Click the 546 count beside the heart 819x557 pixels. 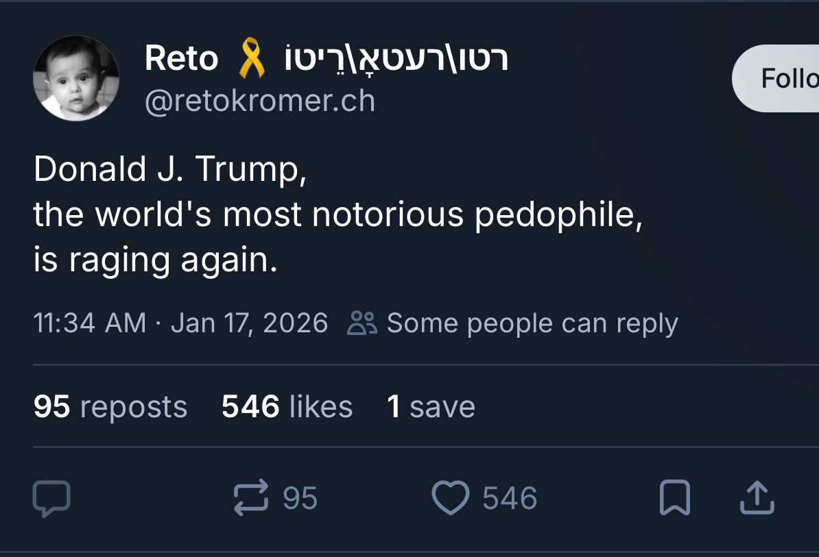[x=510, y=498]
